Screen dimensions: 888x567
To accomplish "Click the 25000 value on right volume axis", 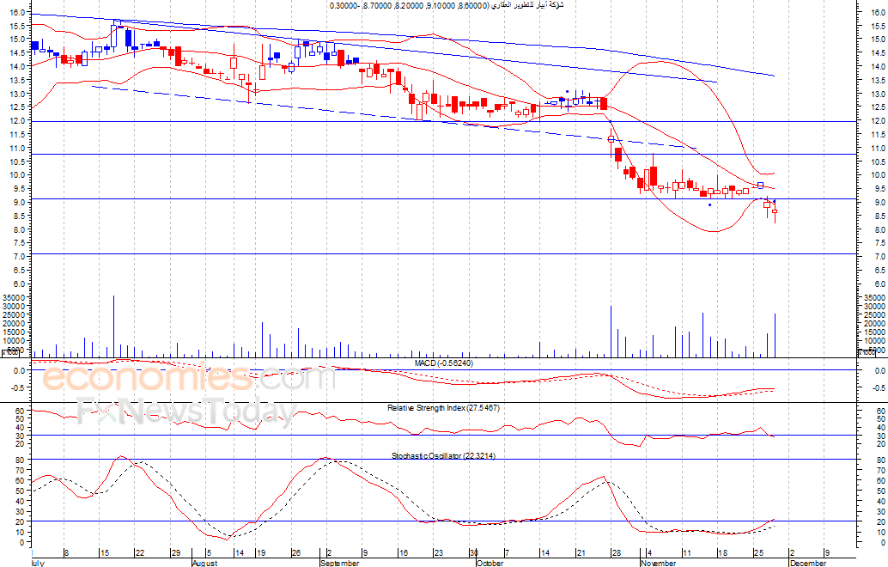I will (x=875, y=315).
